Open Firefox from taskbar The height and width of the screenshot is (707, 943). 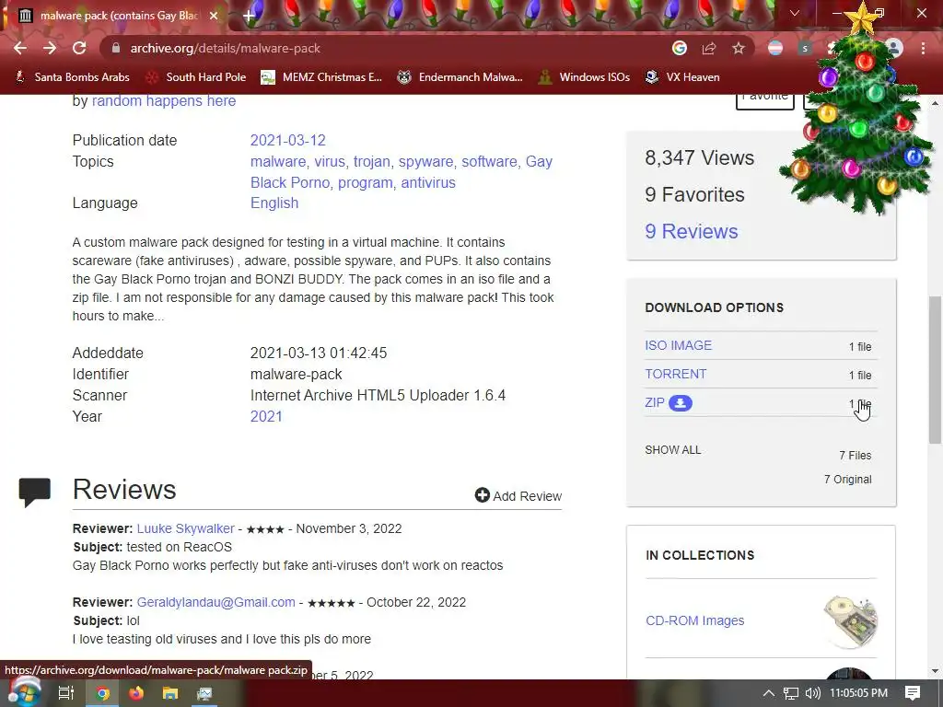tap(136, 693)
